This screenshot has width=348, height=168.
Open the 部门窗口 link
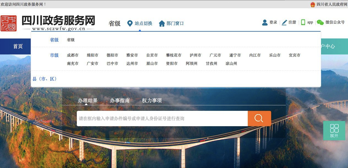point(175,23)
